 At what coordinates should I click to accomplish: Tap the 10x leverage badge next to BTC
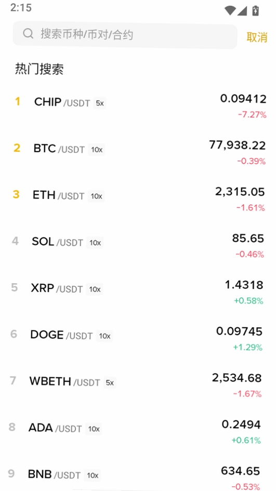[x=97, y=150]
